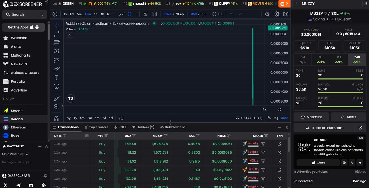Open the Transactions tab
Image resolution: width=369 pixels, height=188 pixels.
tap(66, 127)
